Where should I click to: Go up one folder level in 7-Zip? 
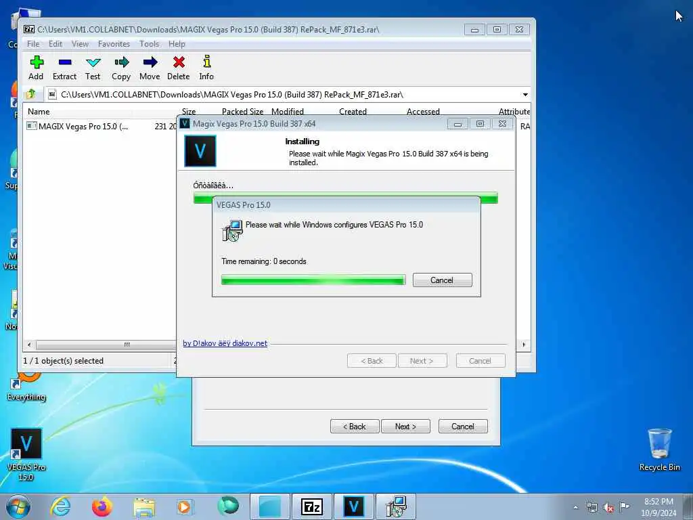[x=31, y=94]
